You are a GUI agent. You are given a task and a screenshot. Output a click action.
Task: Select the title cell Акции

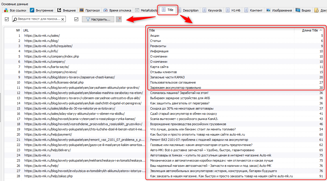click(155, 36)
